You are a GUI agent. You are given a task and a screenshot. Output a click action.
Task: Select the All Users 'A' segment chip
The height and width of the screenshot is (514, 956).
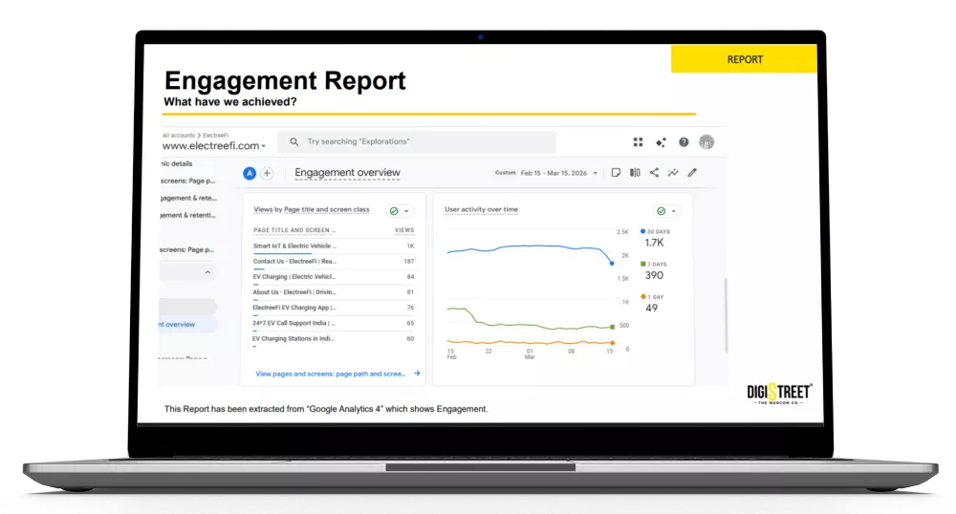(x=250, y=173)
